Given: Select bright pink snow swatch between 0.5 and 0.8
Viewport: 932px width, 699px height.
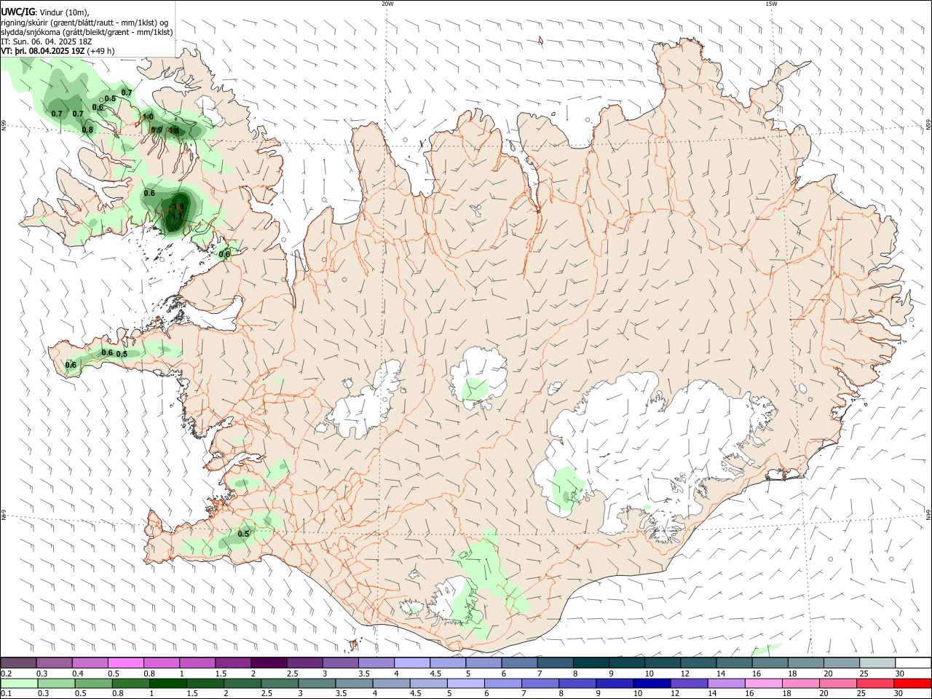Looking at the screenshot, I should pos(126,663).
